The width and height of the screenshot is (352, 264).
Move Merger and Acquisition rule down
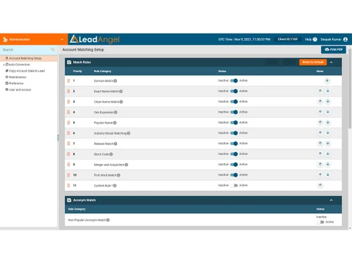328,164
